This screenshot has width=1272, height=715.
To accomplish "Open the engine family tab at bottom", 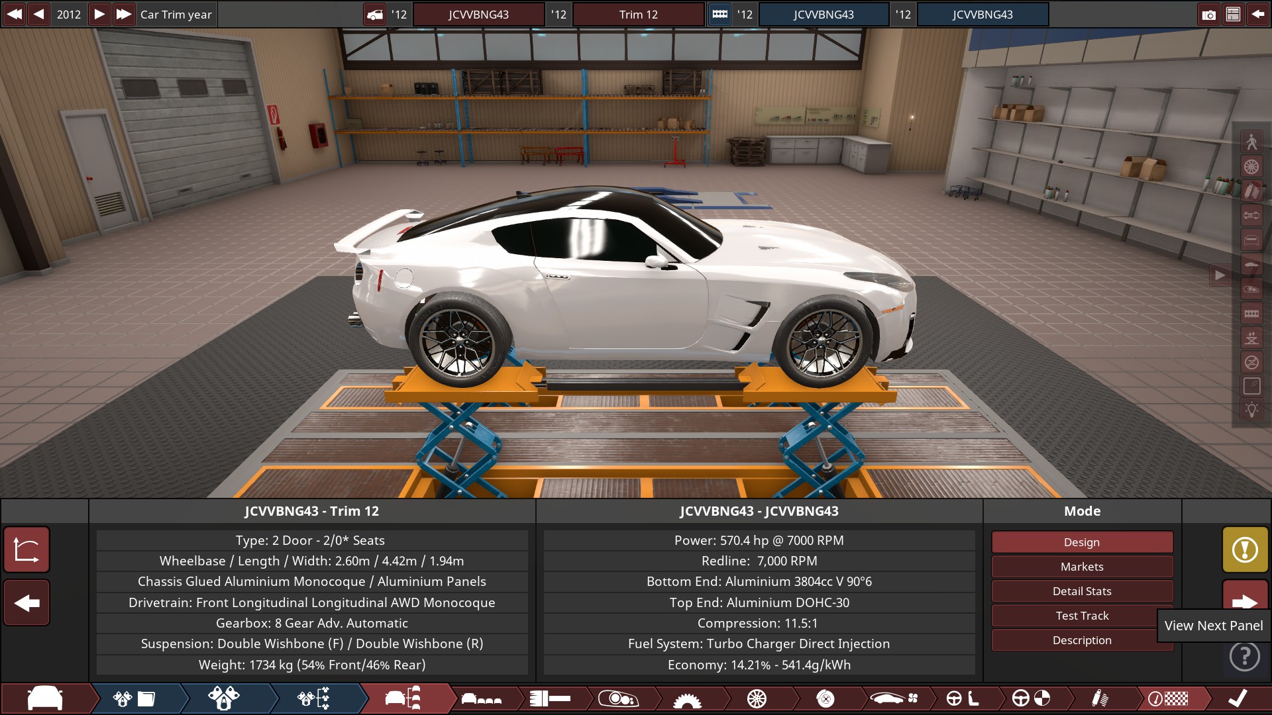I will click(x=135, y=698).
